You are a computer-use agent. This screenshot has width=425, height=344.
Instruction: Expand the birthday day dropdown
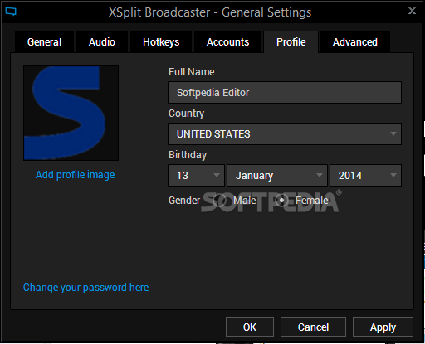point(196,176)
